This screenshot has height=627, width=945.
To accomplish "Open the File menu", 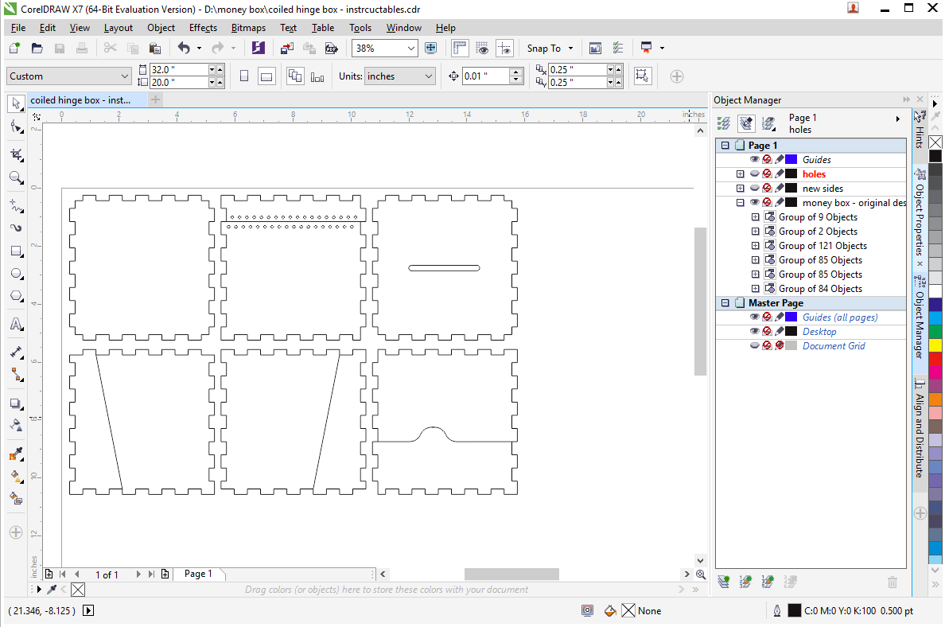I will pyautogui.click(x=18, y=28).
